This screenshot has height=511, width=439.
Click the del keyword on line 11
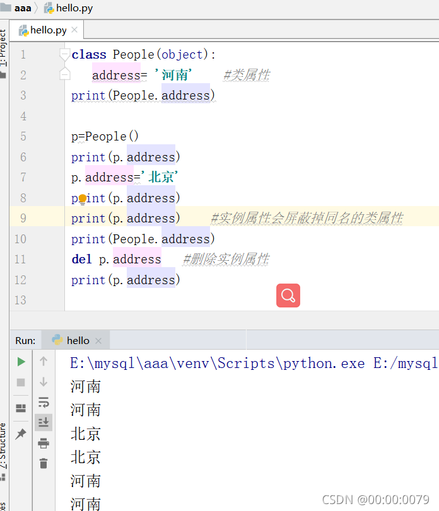click(81, 260)
